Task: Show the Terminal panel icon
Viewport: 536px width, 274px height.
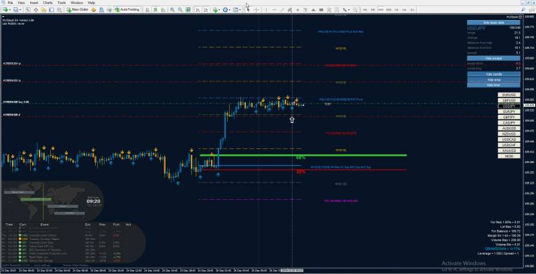Action: pyautogui.click(x=52, y=10)
